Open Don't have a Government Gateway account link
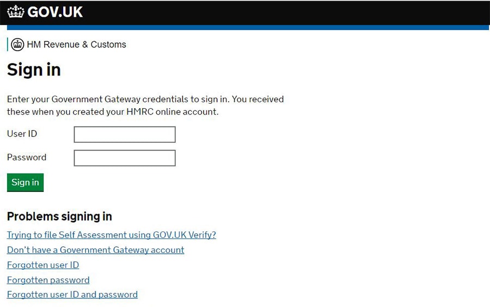The image size is (490, 307). 96,250
